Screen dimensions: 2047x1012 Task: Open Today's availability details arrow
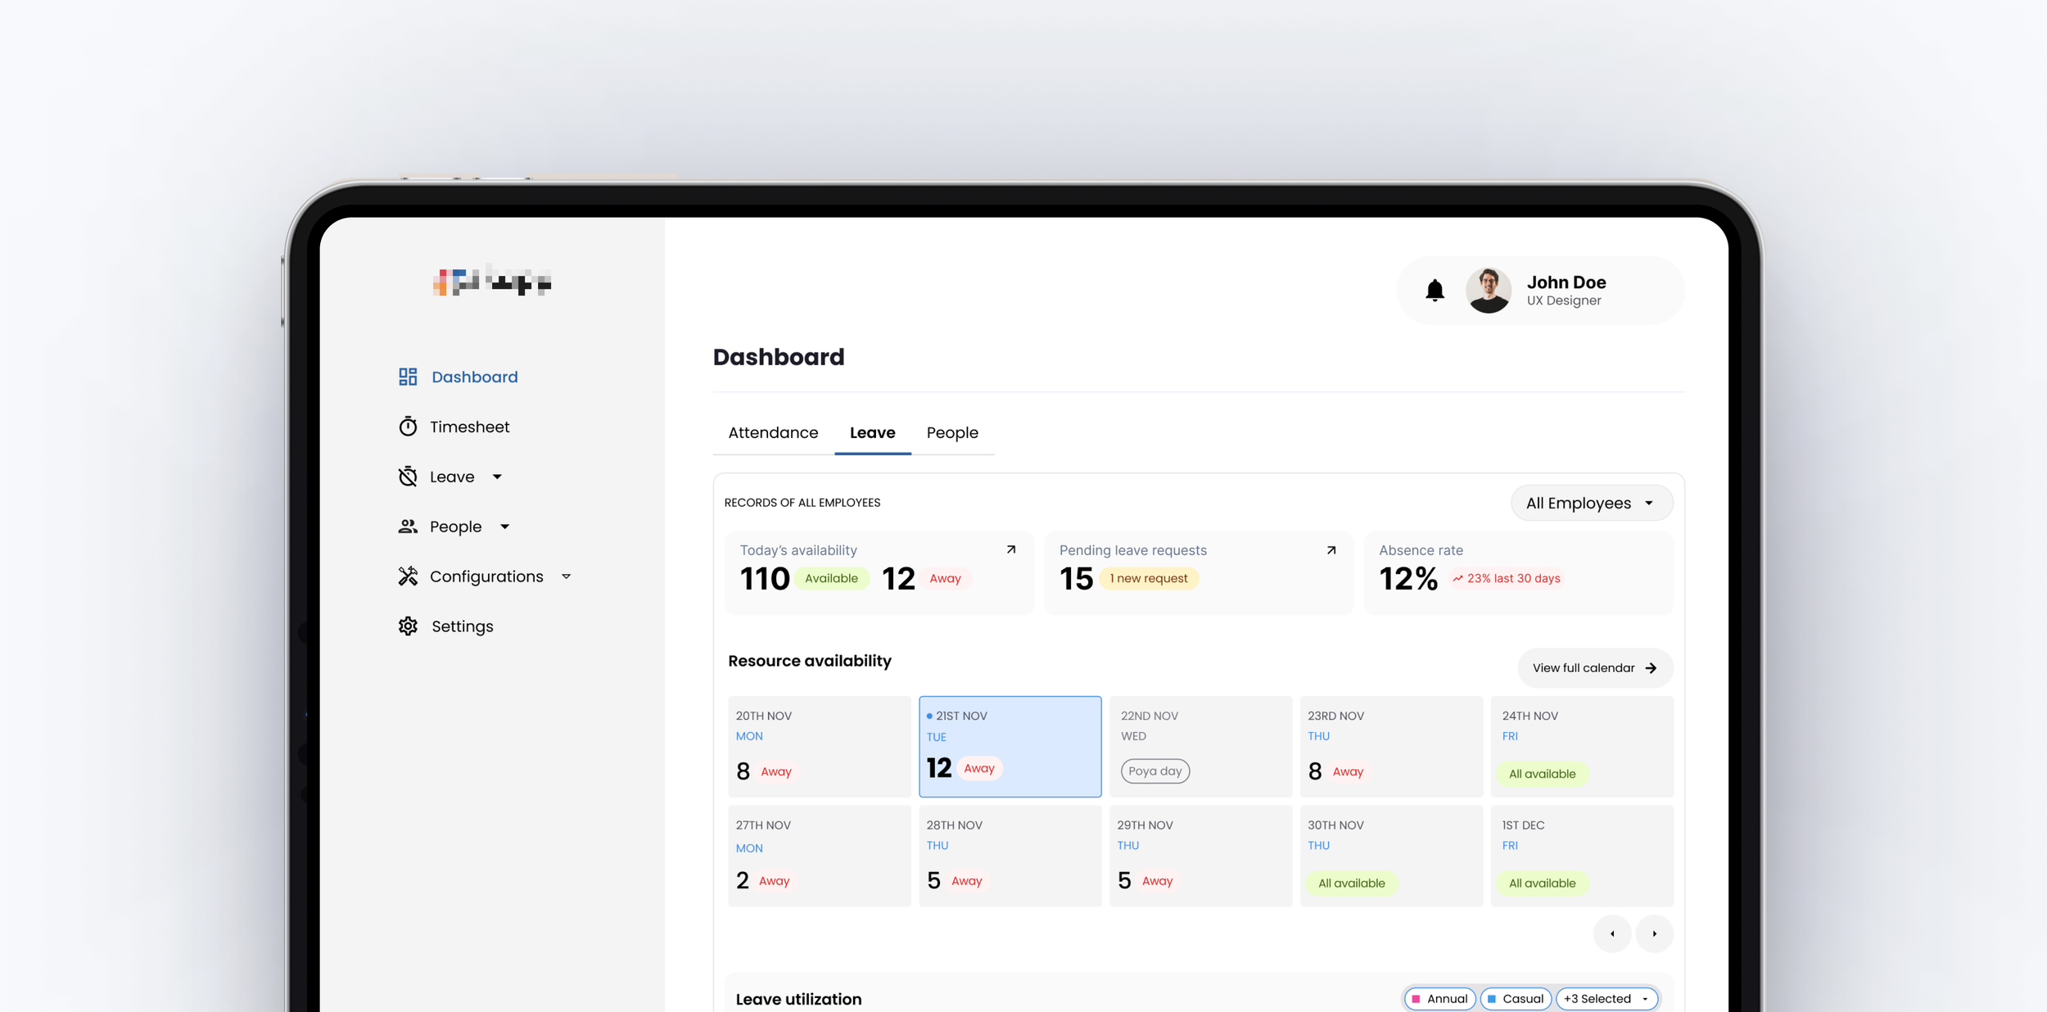1011,550
